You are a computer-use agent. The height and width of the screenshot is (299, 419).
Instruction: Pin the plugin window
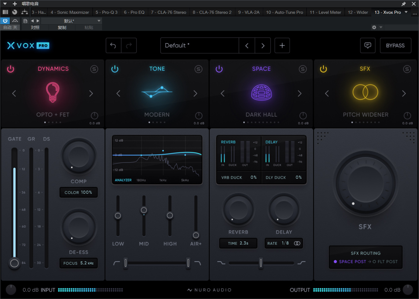[x=403, y=4]
